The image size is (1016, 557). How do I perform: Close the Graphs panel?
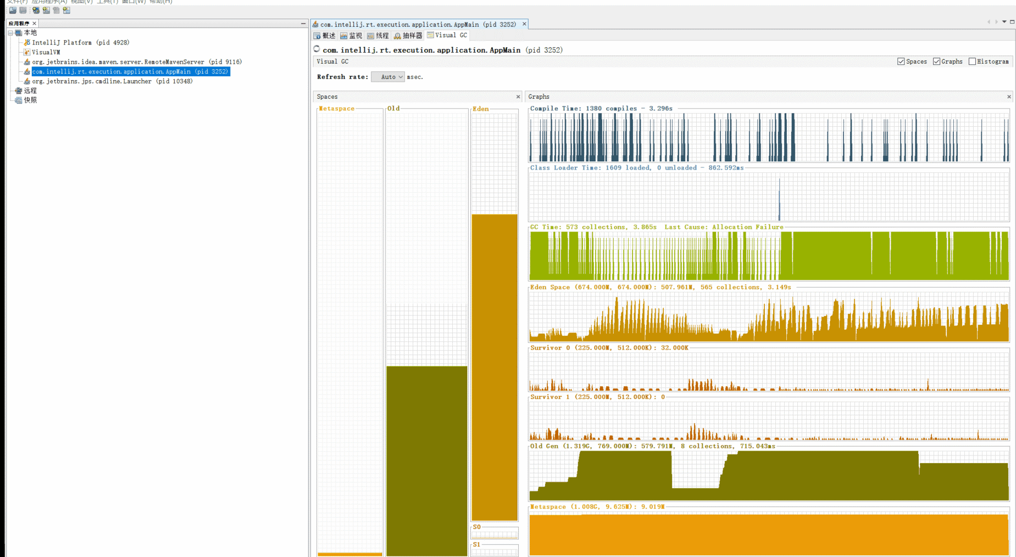[1009, 97]
